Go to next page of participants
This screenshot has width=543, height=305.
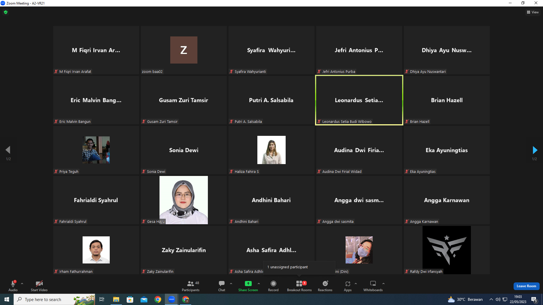(535, 150)
